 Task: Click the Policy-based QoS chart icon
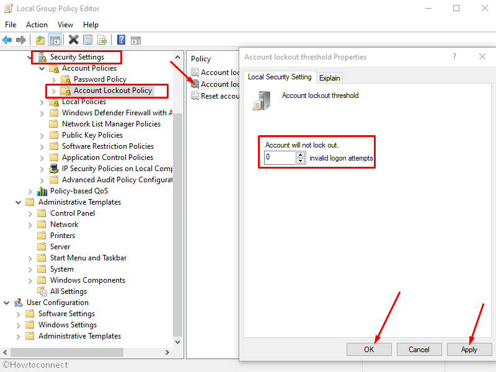pos(42,191)
